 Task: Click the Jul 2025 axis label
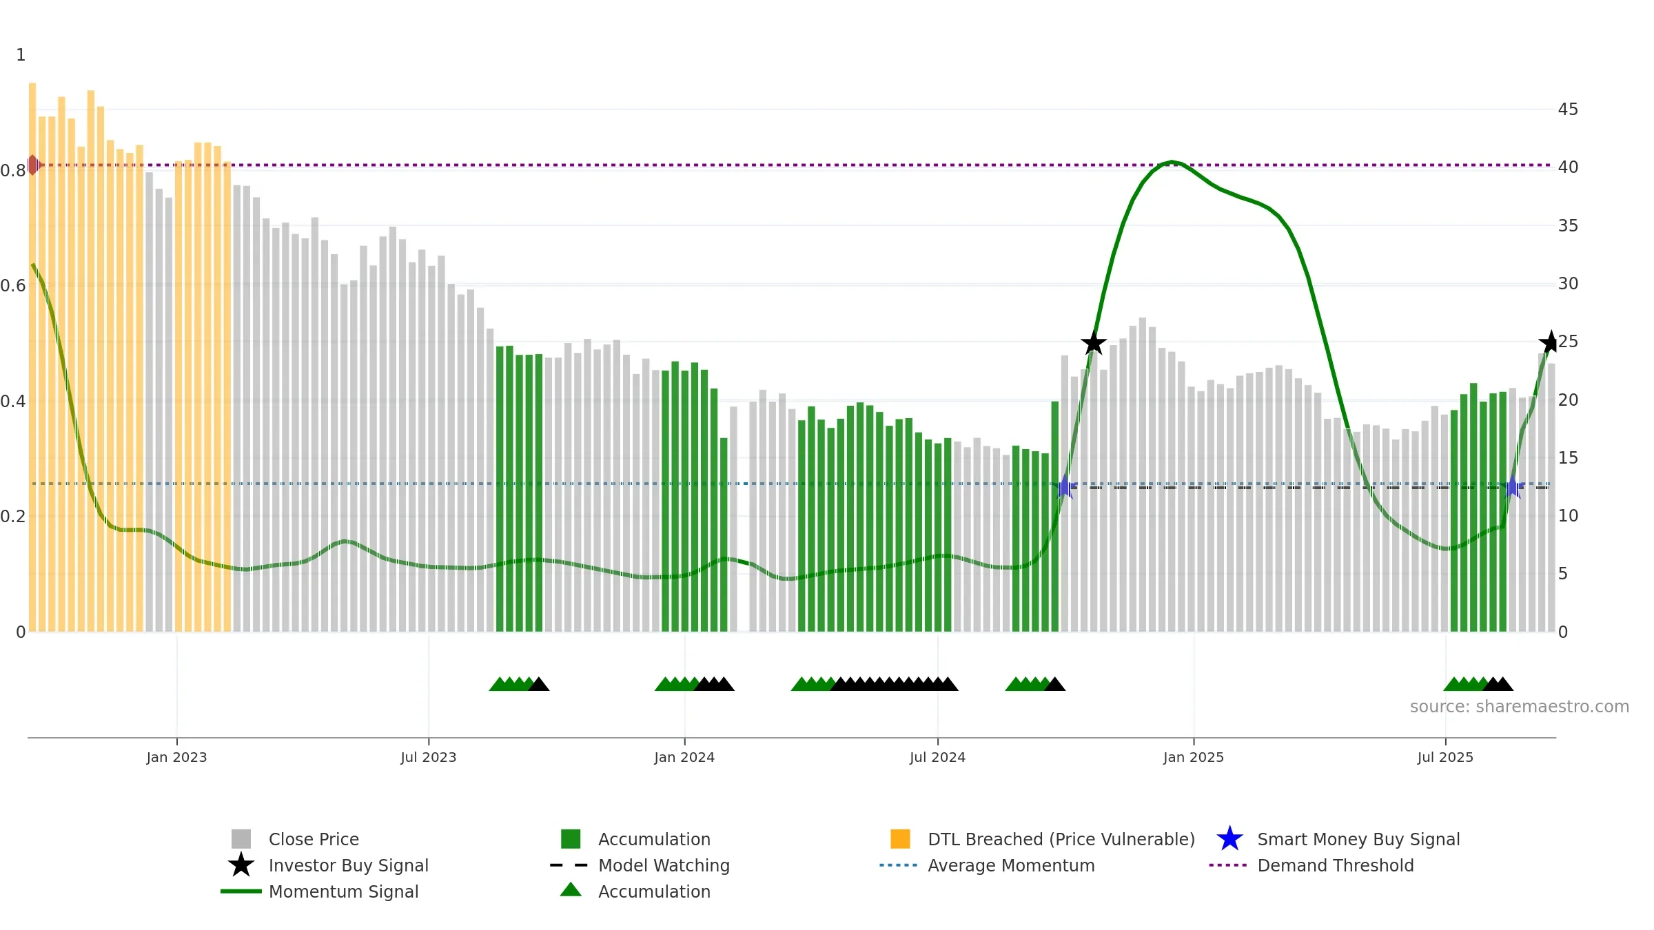click(x=1445, y=758)
